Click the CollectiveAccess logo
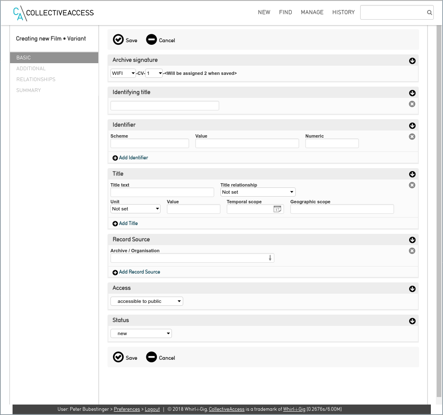This screenshot has width=443, height=415. (x=54, y=13)
